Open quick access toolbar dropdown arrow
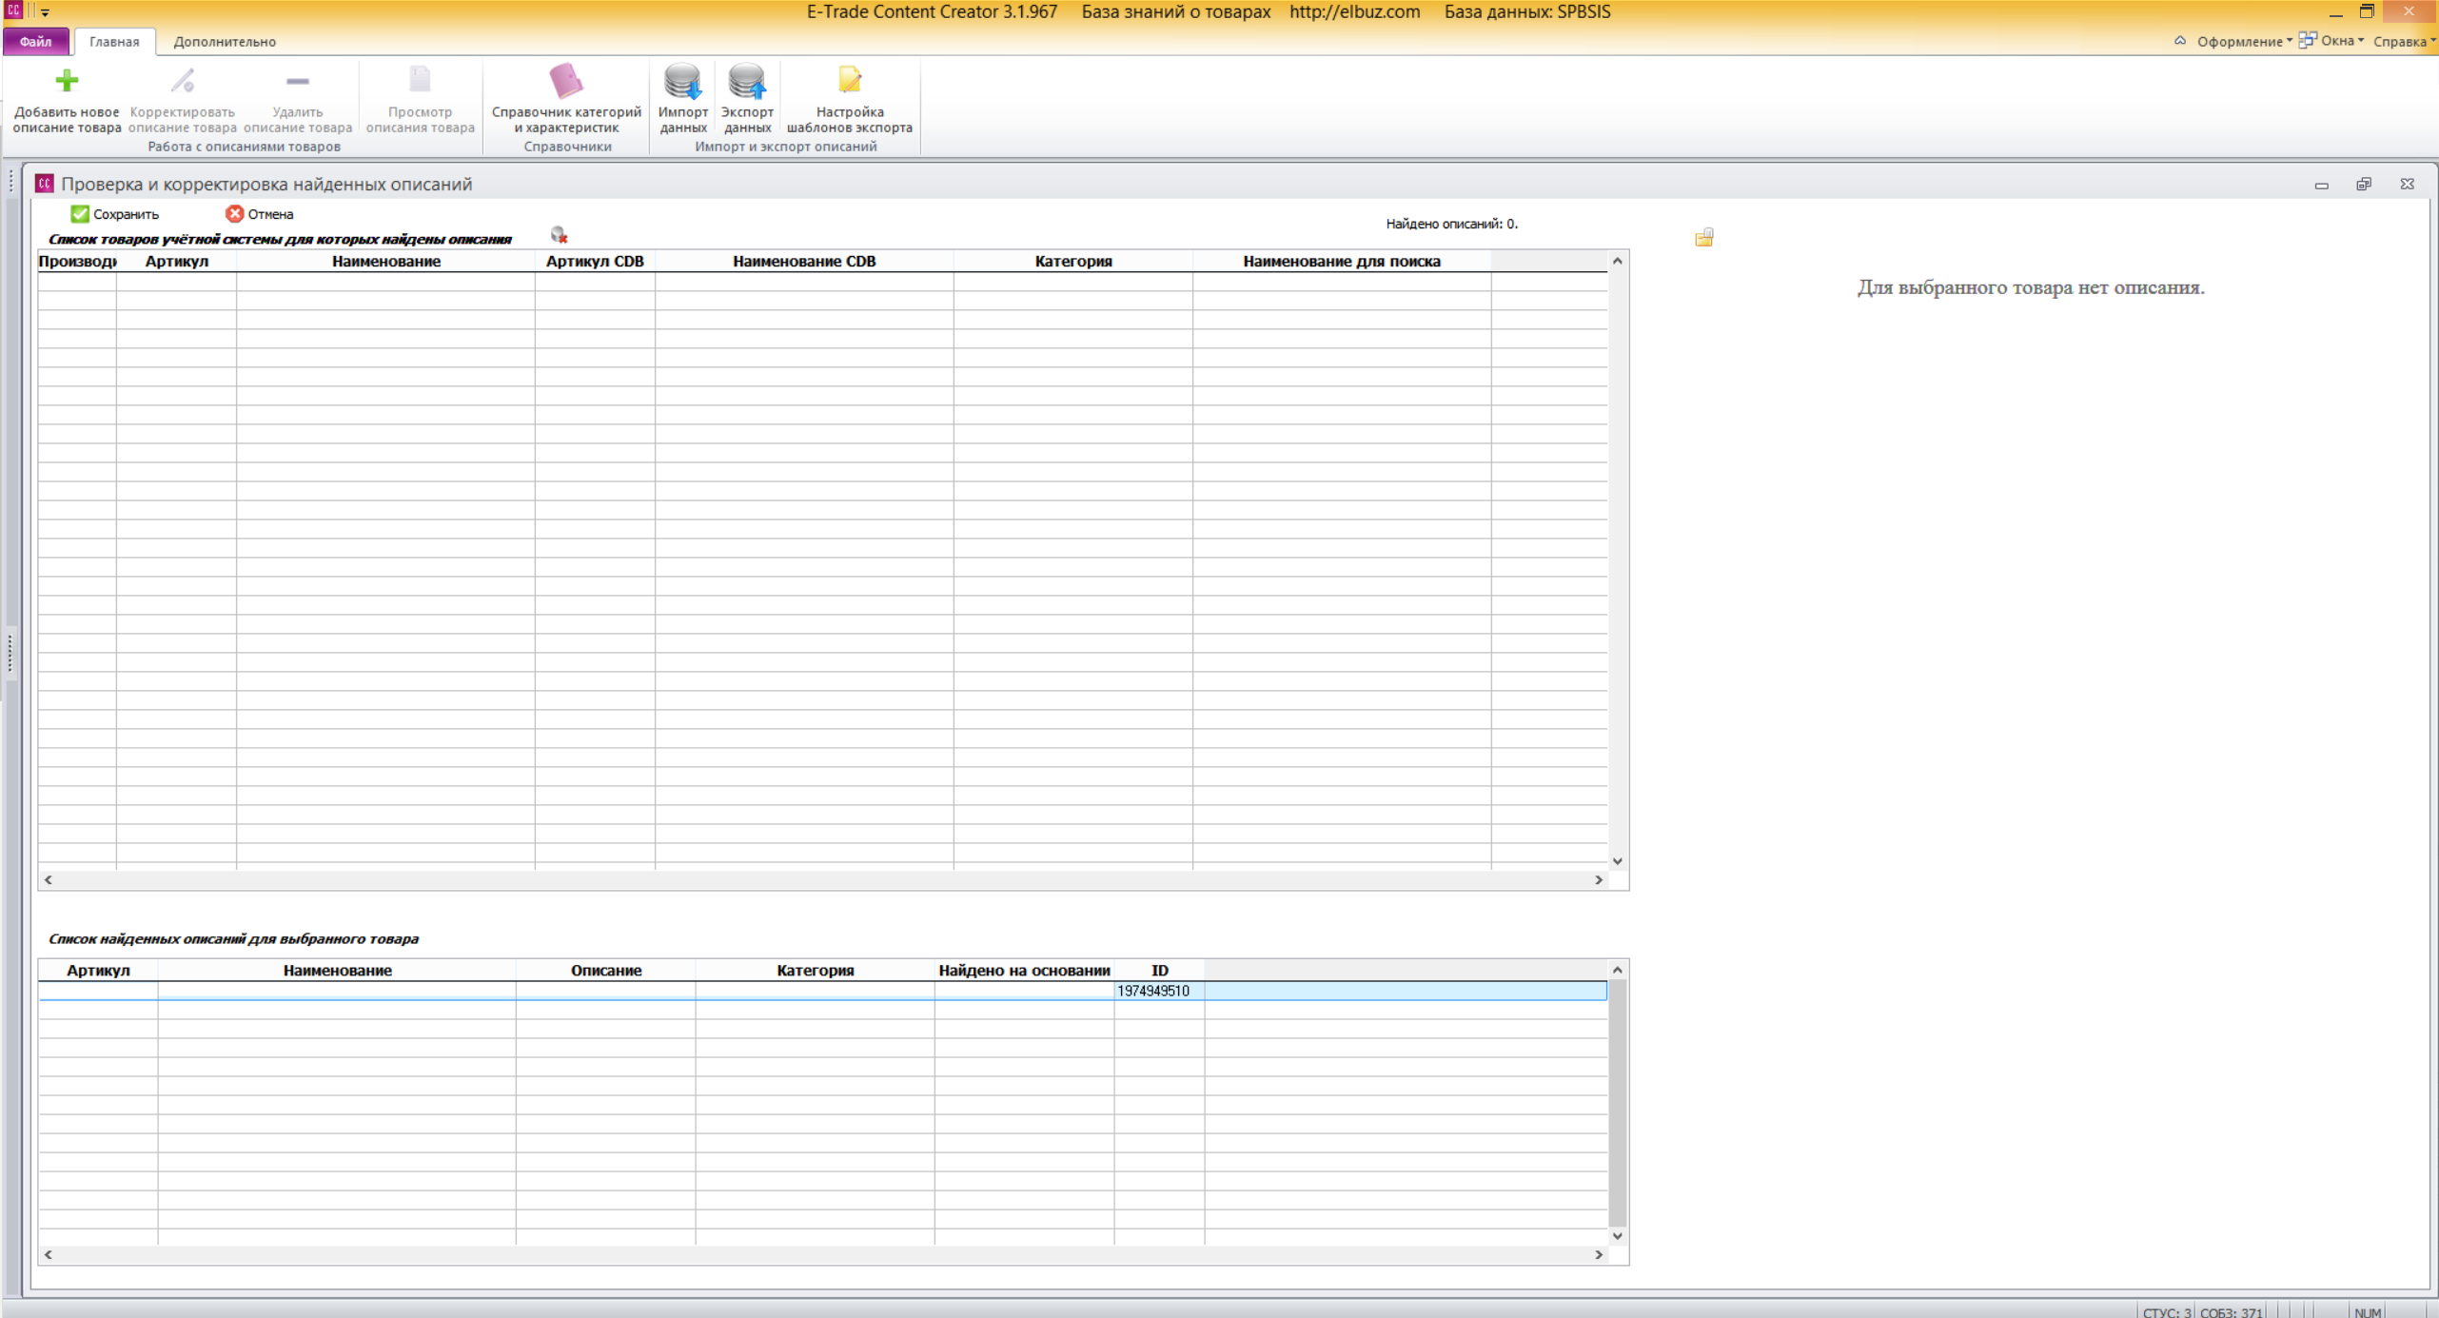 45,12
